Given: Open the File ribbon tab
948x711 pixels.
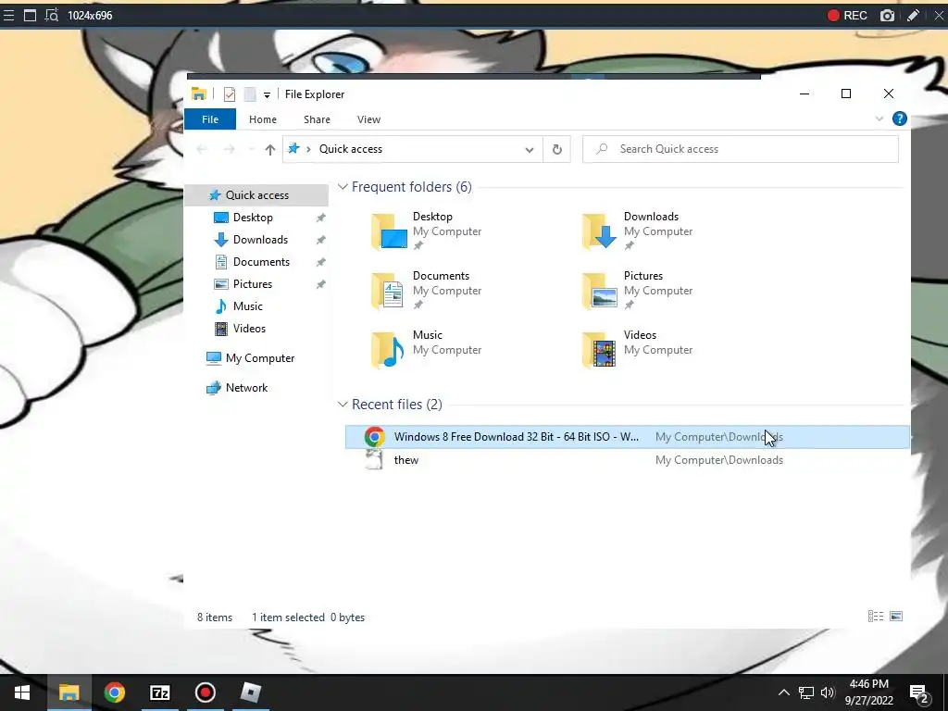Looking at the screenshot, I should (210, 119).
